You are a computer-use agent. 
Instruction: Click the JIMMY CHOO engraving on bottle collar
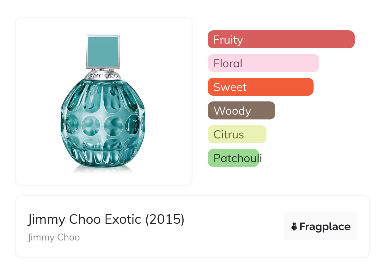pyautogui.click(x=103, y=76)
